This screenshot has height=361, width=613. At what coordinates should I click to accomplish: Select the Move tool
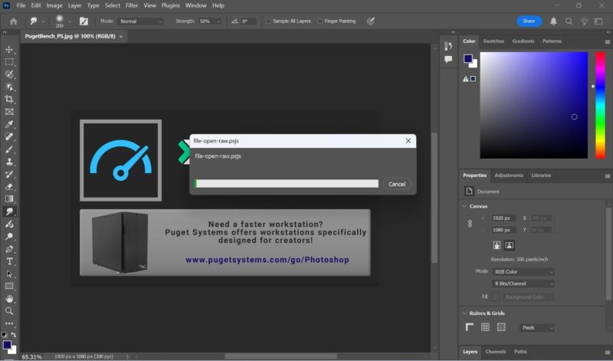coord(9,50)
